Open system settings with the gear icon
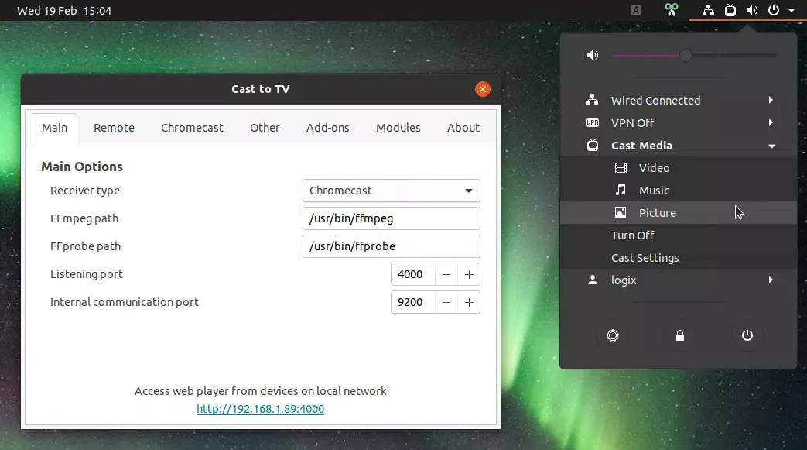 pos(613,335)
